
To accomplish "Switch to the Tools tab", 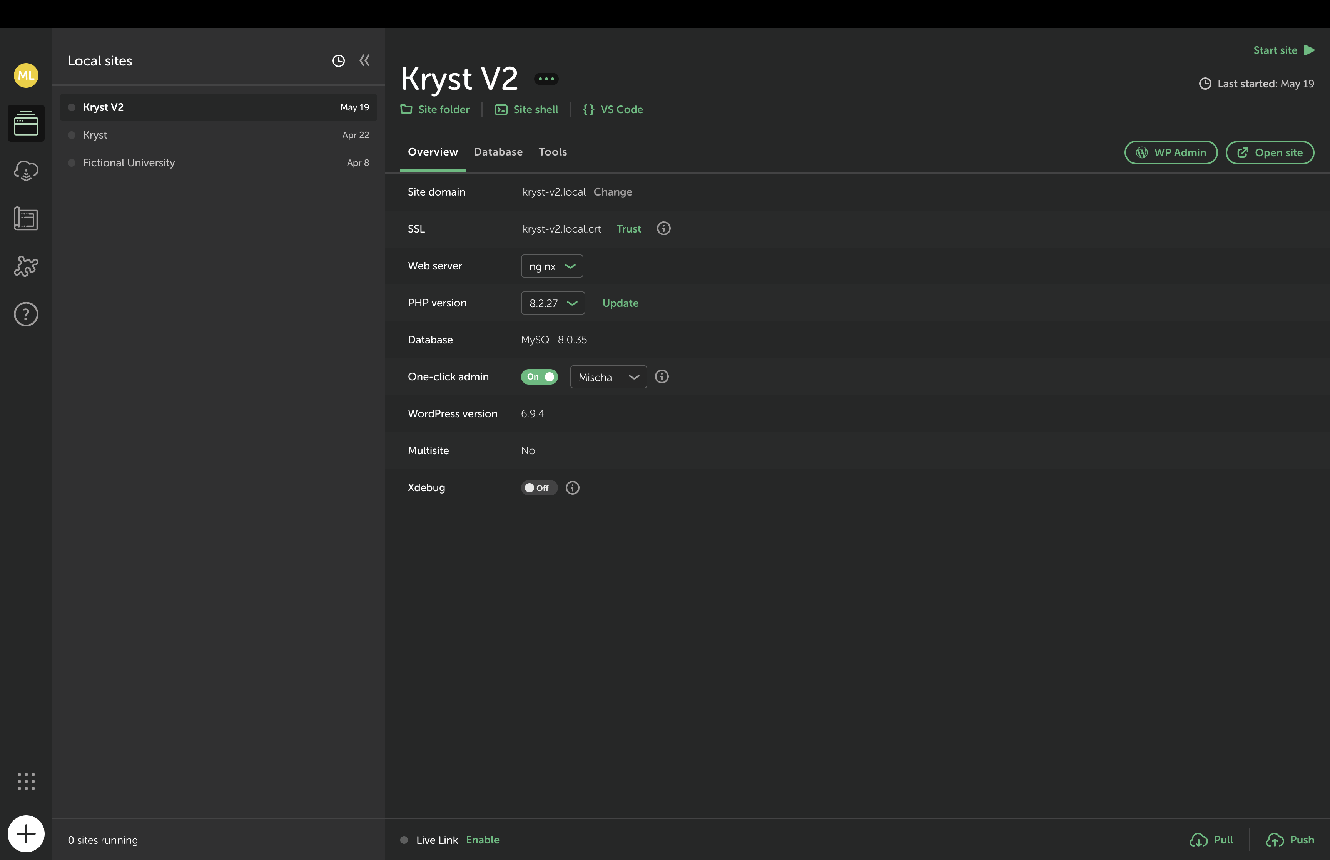I will [553, 152].
